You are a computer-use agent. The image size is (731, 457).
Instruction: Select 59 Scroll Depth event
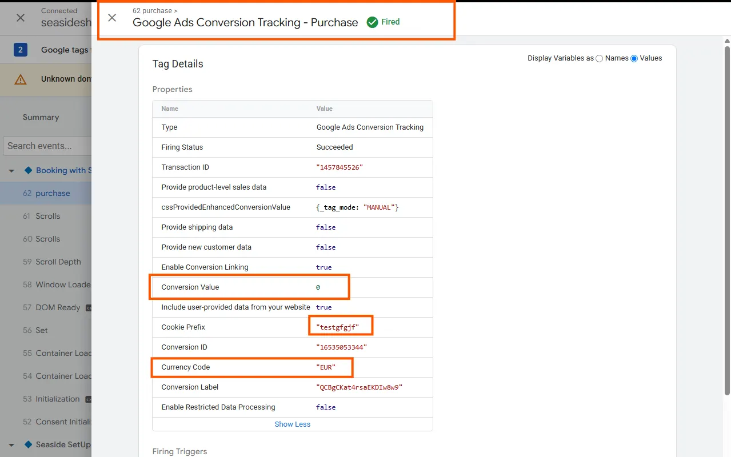pos(46,262)
